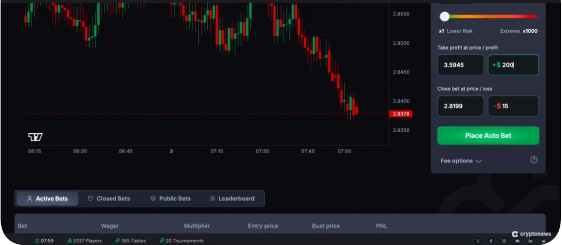The height and width of the screenshot is (245, 562).
Task: Click the 07:30 time axis label
Action: (x=262, y=151)
